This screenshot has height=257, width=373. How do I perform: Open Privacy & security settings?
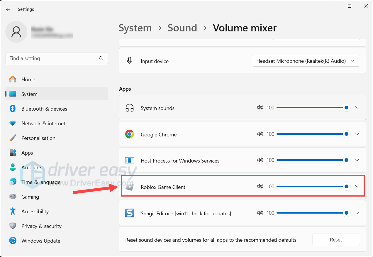click(x=57, y=226)
